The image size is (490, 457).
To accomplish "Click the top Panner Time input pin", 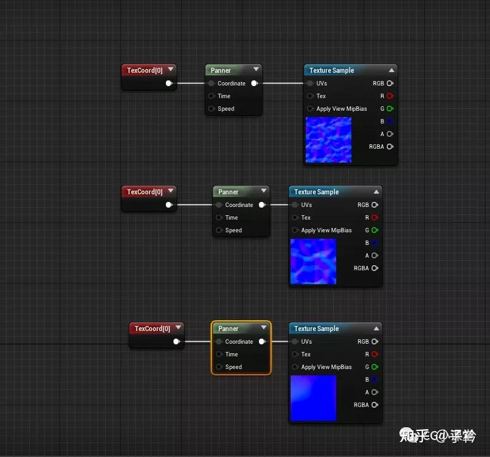I will pos(211,96).
